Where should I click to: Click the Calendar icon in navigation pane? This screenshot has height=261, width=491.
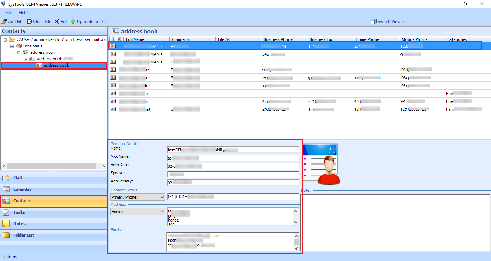[6, 189]
